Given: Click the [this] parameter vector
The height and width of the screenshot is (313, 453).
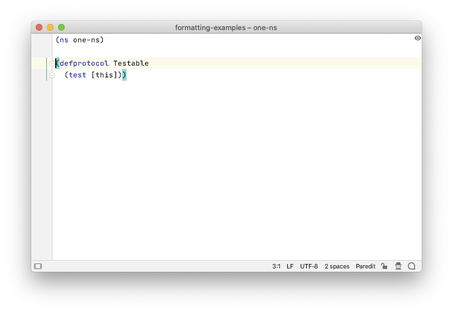Looking at the screenshot, I should click(x=104, y=75).
